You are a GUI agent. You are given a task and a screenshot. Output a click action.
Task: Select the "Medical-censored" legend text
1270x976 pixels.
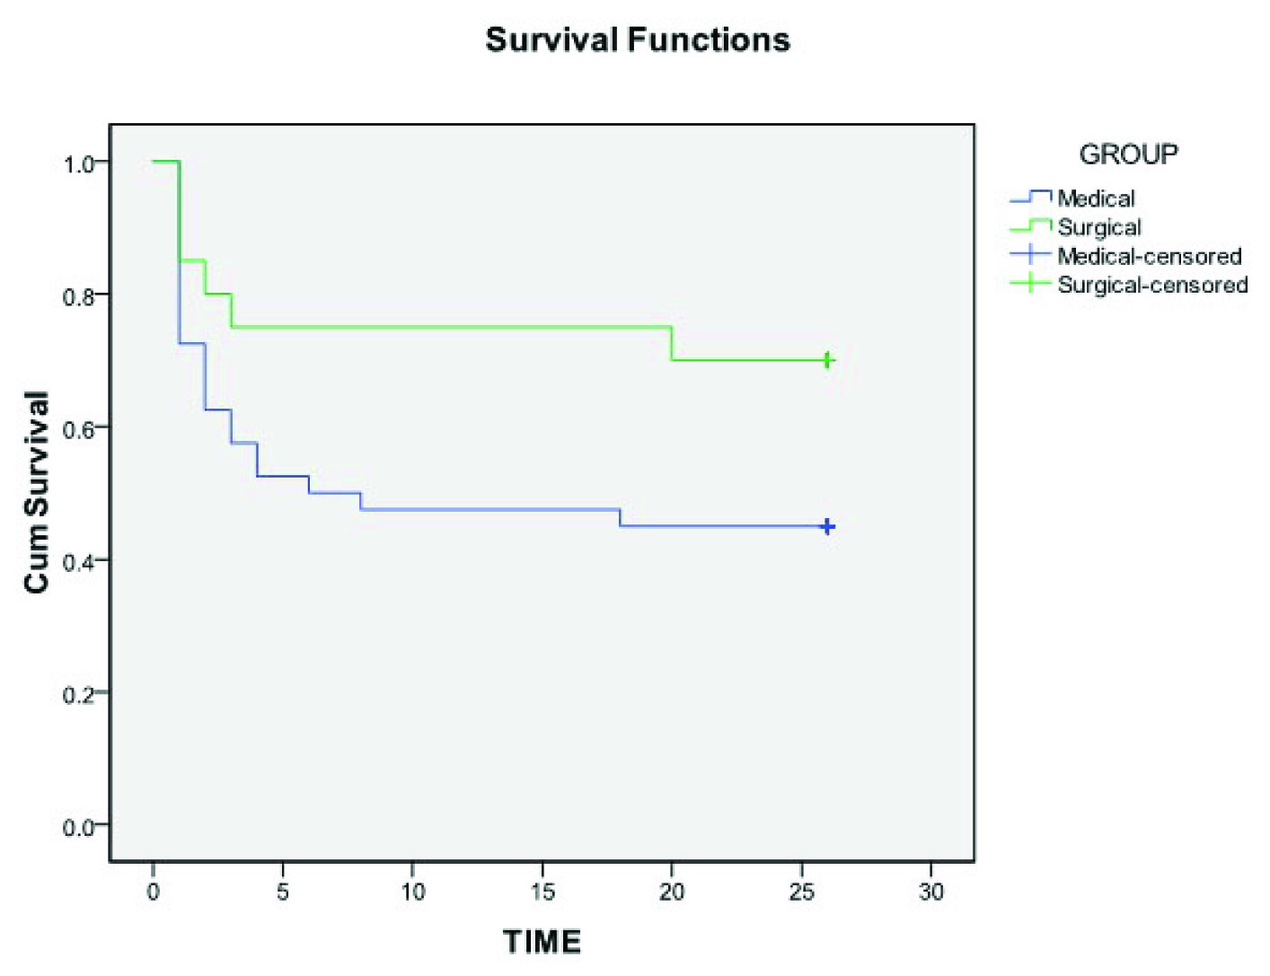coord(1150,256)
